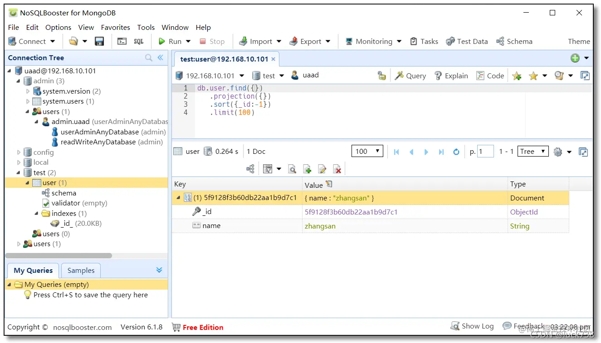Viewport: 601px width, 343px height.
Task: Expand the config database node
Action: click(19, 152)
